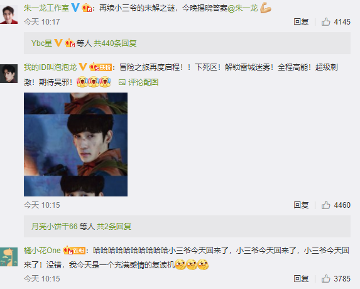The width and height of the screenshot is (360, 289).
Task: Like the 我的ID叫泡泡龙 comment with 4460 likes
Action: (325, 205)
